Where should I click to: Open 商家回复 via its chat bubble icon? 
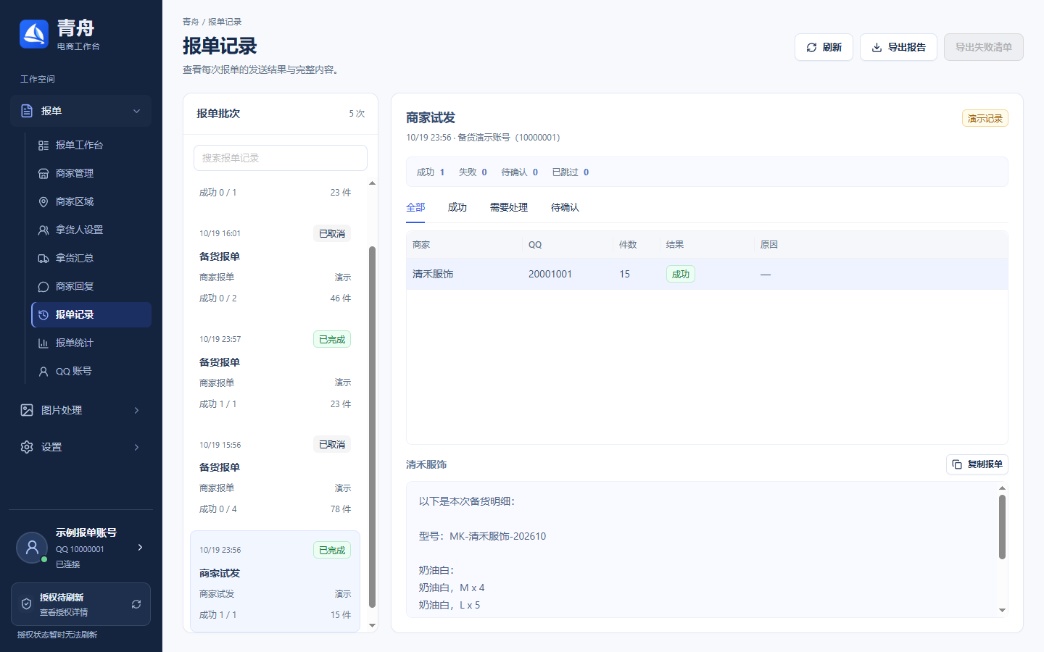coord(43,286)
